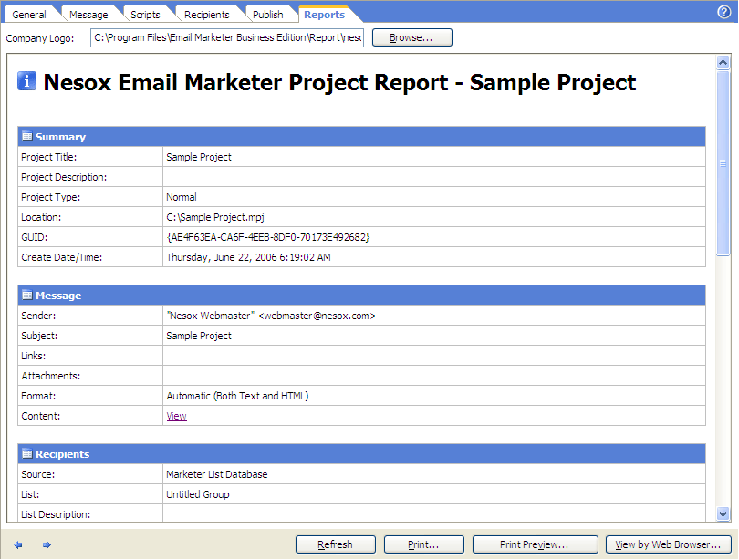The height and width of the screenshot is (560, 739).
Task: Click the Browse... button
Action: [411, 37]
